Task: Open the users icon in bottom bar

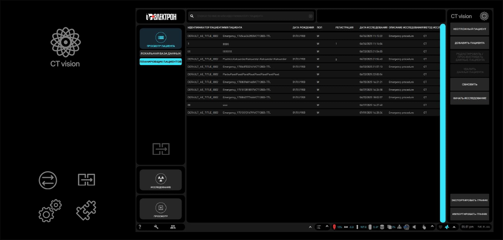Action: [x=173, y=227]
